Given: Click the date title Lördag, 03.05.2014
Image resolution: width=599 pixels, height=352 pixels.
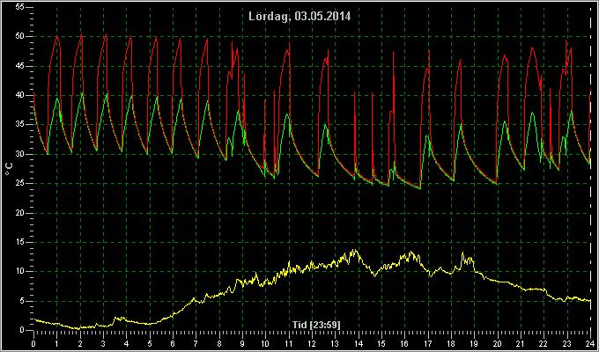Looking at the screenshot, I should [299, 16].
